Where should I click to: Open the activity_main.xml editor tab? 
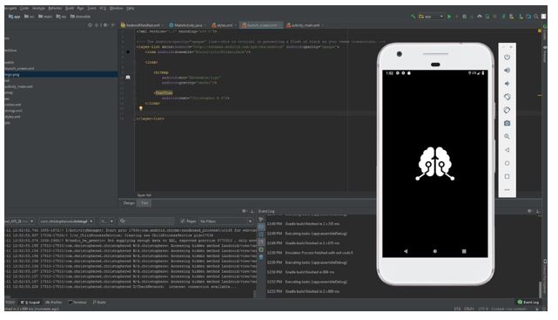[x=305, y=25]
